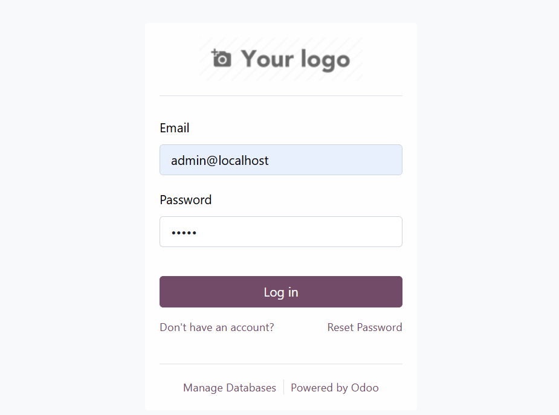Select the admin@localhost email text

(219, 160)
